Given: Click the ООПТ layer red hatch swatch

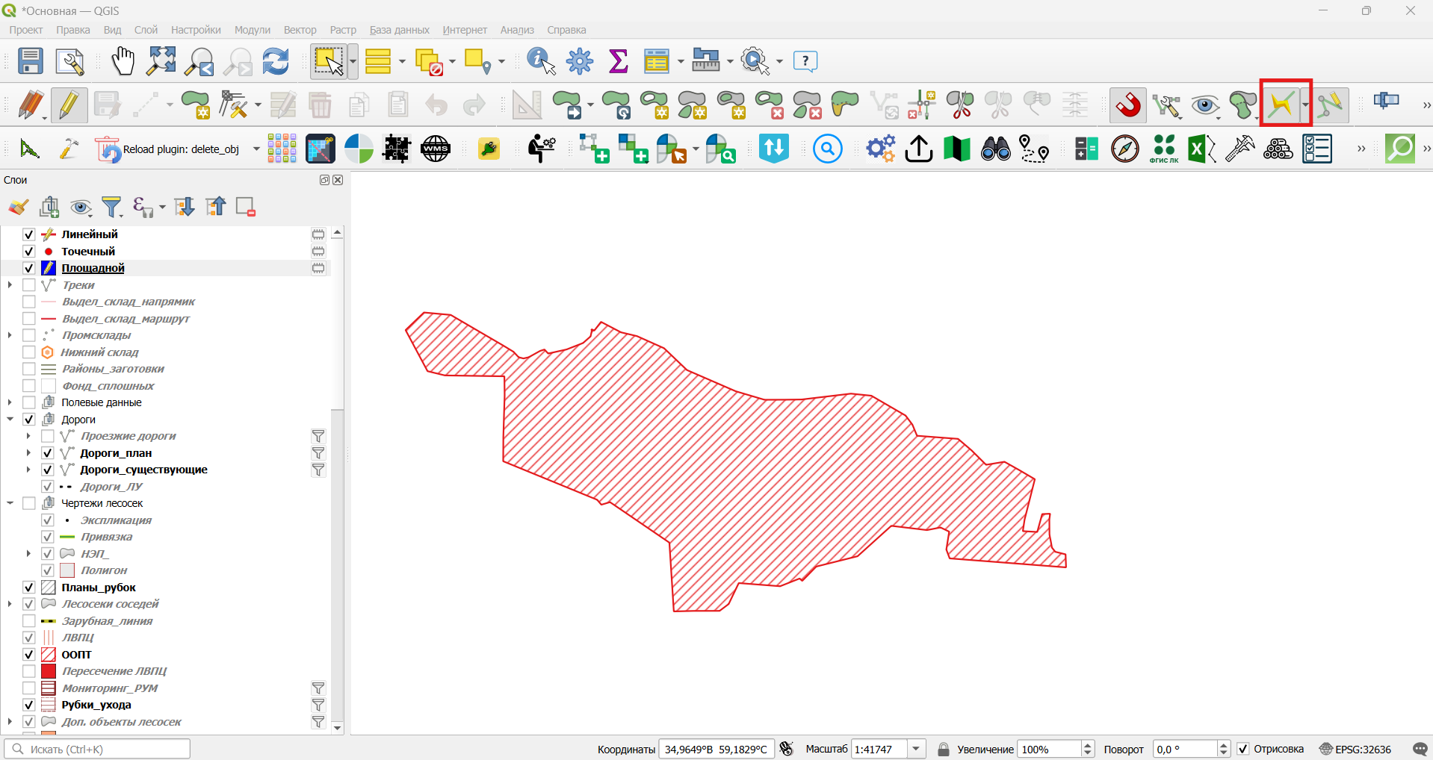Looking at the screenshot, I should (49, 655).
